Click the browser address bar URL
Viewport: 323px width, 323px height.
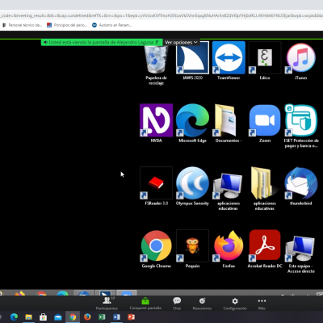(x=161, y=15)
